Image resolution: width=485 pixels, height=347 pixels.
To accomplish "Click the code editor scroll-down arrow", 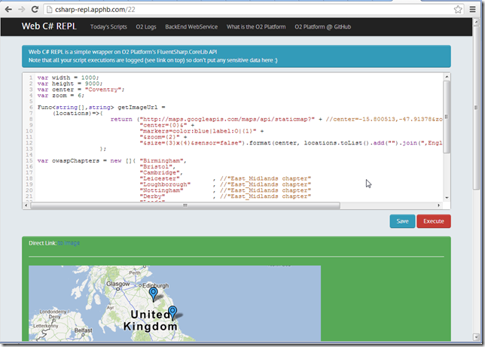I will click(x=447, y=198).
